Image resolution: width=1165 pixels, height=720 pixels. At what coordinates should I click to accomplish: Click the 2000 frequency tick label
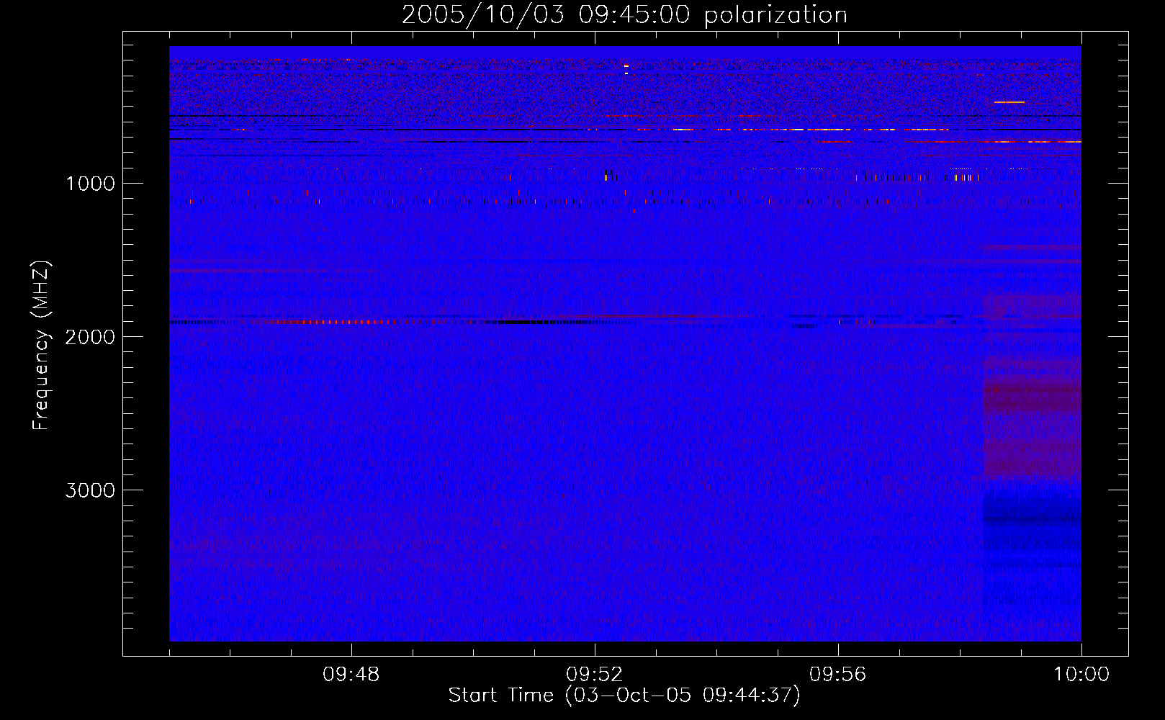[90, 337]
